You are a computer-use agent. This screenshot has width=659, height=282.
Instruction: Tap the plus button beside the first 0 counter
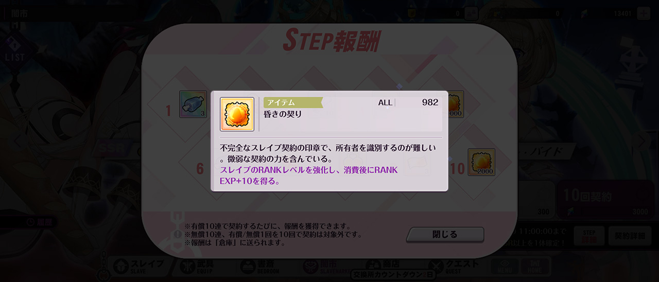(x=471, y=14)
